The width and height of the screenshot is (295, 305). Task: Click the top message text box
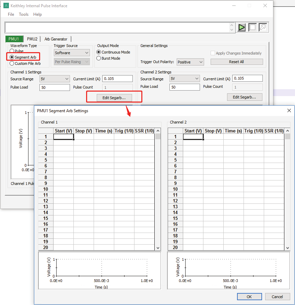point(117,27)
